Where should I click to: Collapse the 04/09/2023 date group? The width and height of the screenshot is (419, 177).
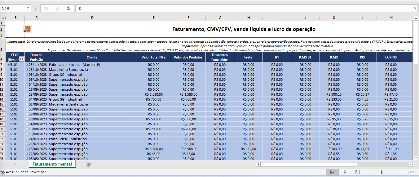point(27,99)
